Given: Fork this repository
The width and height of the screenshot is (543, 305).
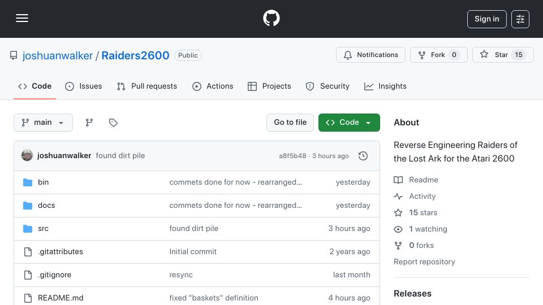Looking at the screenshot, I should [x=439, y=55].
